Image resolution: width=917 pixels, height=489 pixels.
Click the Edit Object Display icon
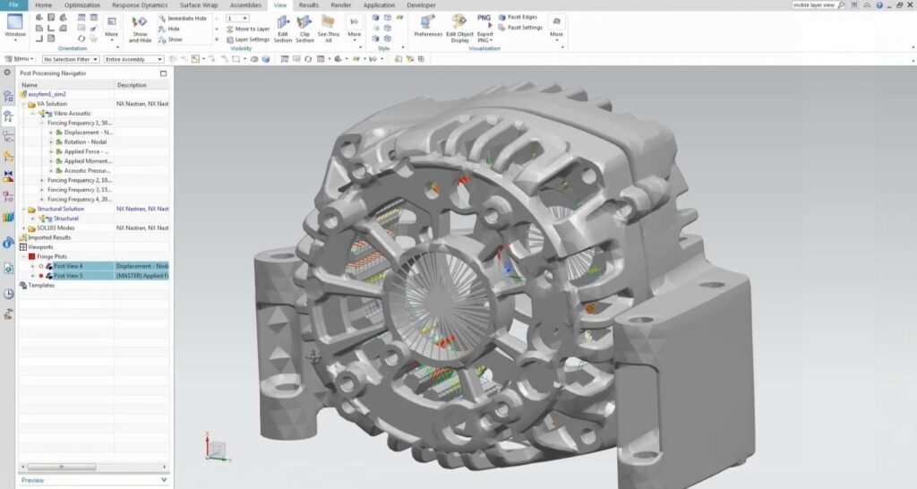click(x=459, y=28)
